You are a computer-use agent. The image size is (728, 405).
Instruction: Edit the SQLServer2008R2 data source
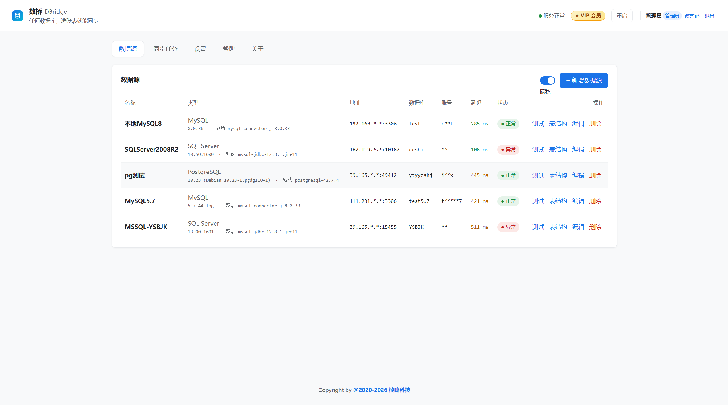(578, 150)
